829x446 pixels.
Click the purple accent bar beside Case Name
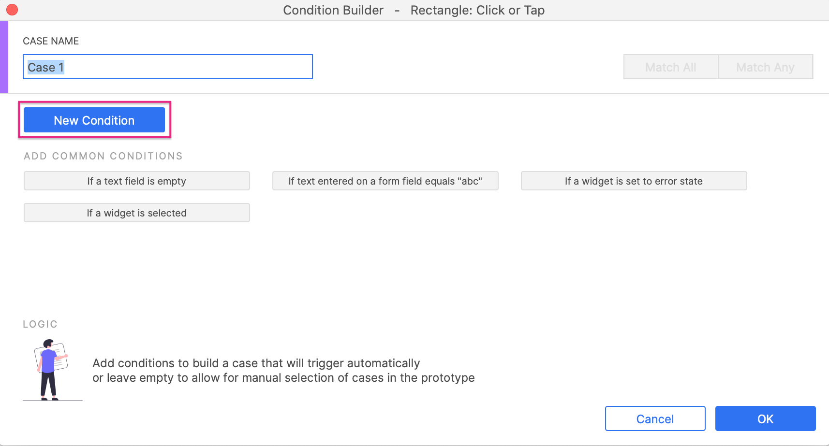(4, 57)
